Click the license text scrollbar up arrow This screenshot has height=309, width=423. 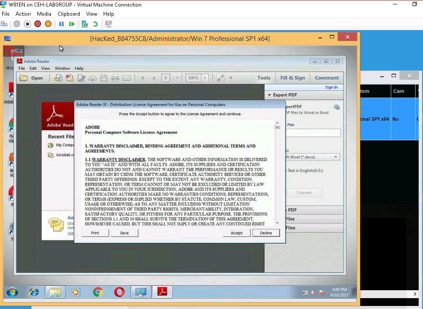(277, 123)
